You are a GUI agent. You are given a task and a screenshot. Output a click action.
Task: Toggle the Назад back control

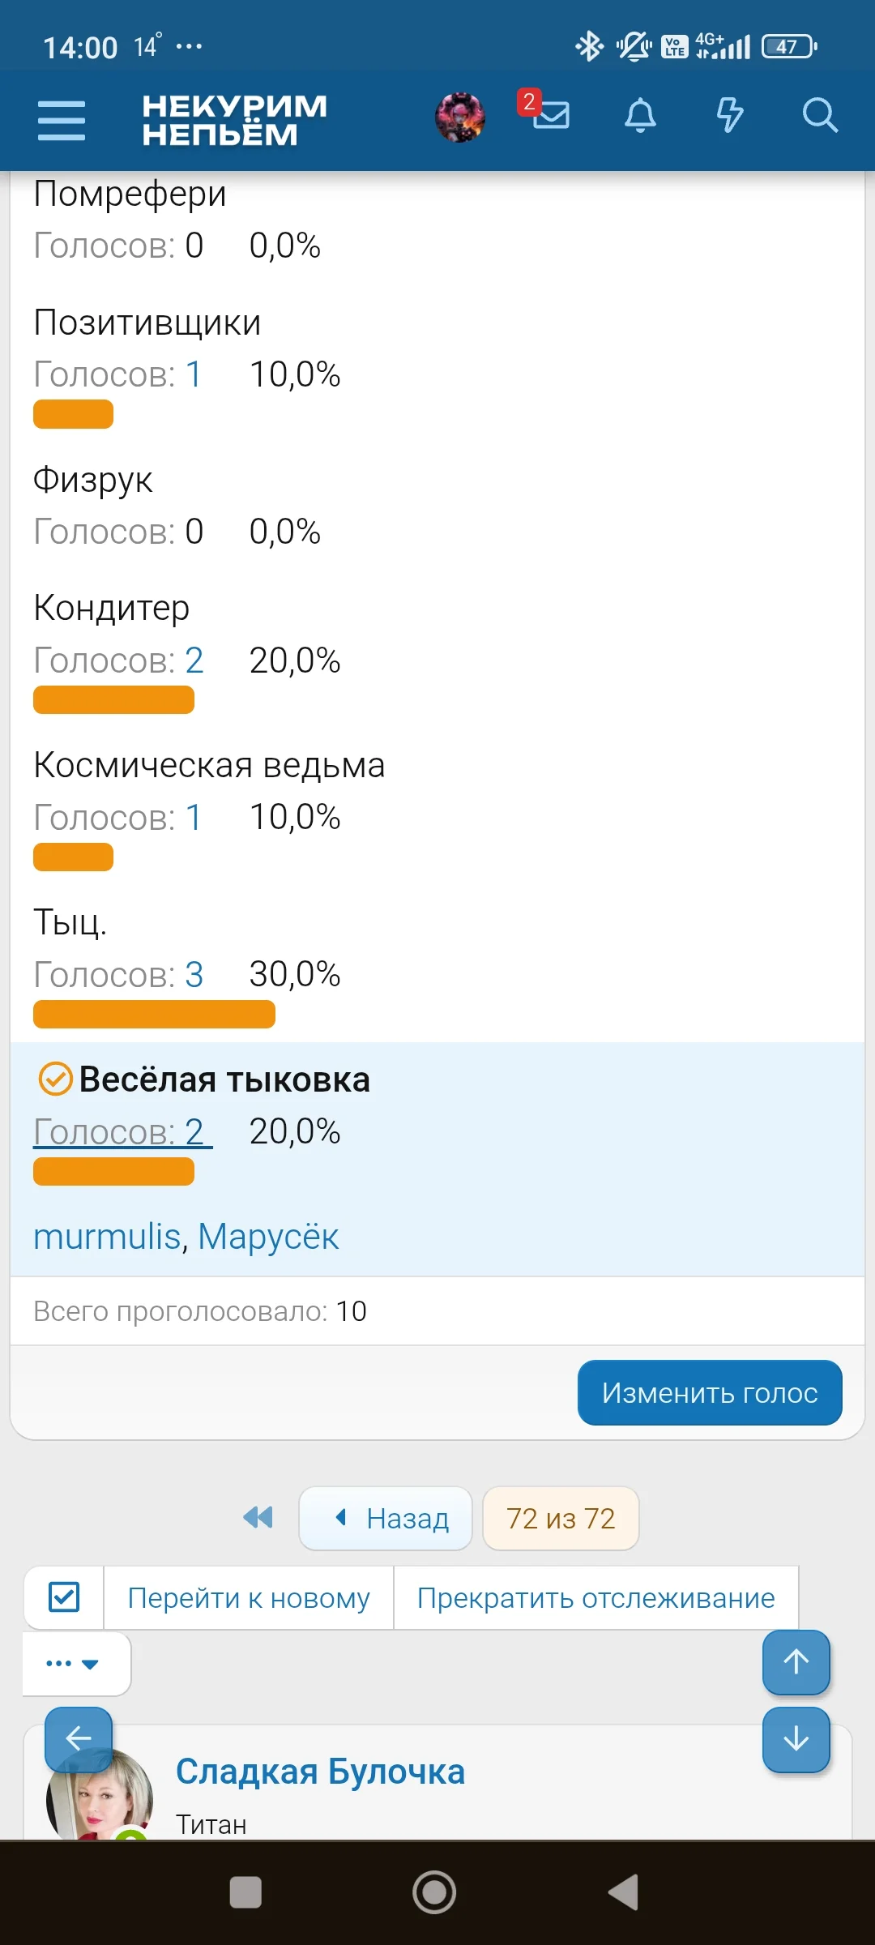[x=386, y=1518]
